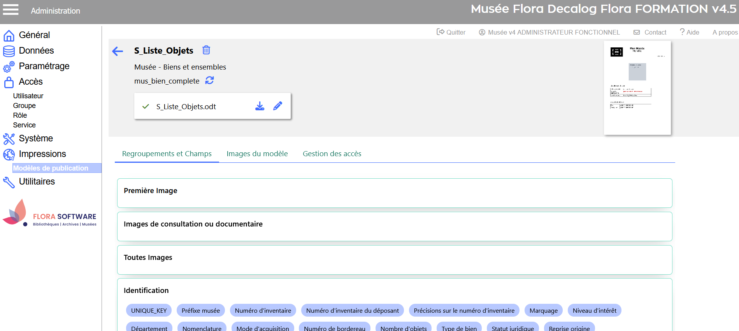Open Rôle under Accès
Viewport: 739px width, 331px height.
coord(20,115)
